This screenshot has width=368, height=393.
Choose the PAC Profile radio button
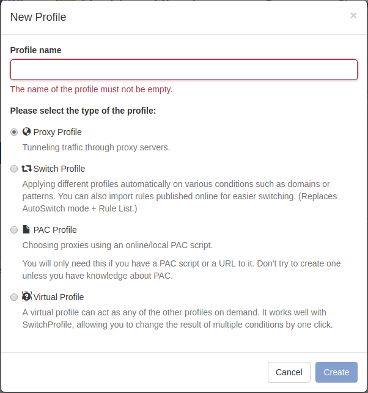tap(14, 230)
